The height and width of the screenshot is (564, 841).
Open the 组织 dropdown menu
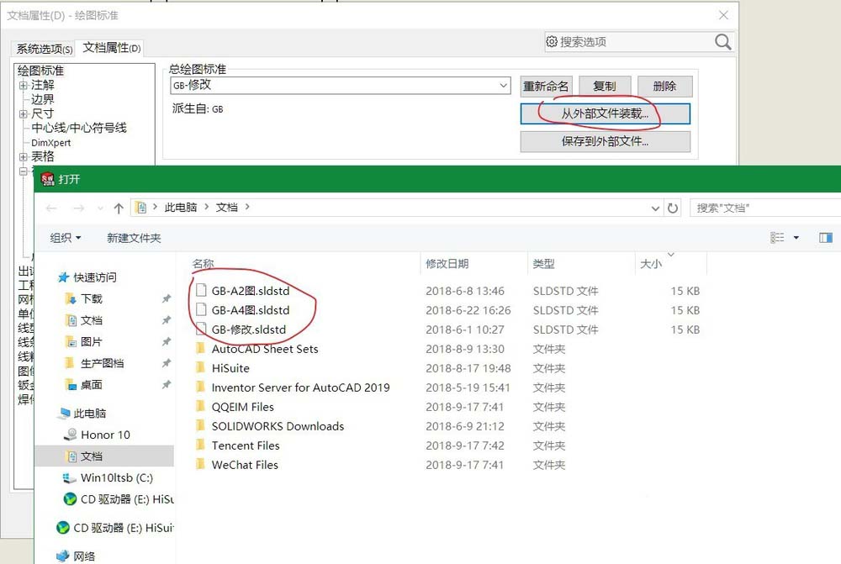[x=65, y=236]
